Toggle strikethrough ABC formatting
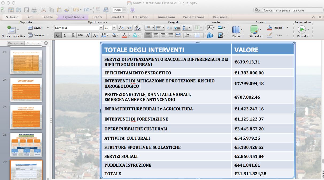This screenshot has height=180, width=324. coord(80,35)
